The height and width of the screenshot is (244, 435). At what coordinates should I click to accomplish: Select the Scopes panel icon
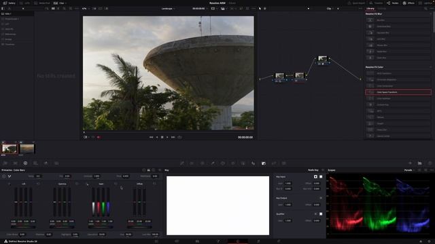point(420,163)
